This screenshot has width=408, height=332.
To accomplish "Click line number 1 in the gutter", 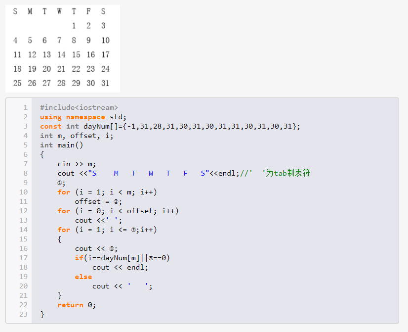I will click(x=26, y=107).
